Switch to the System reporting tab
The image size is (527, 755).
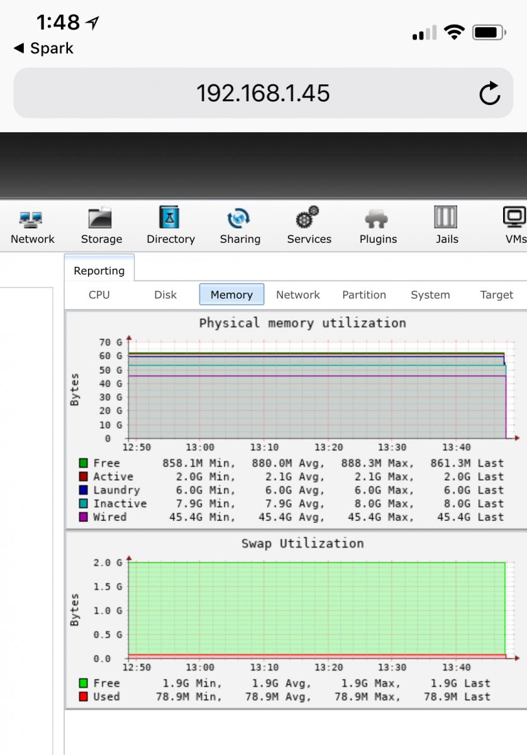point(430,294)
